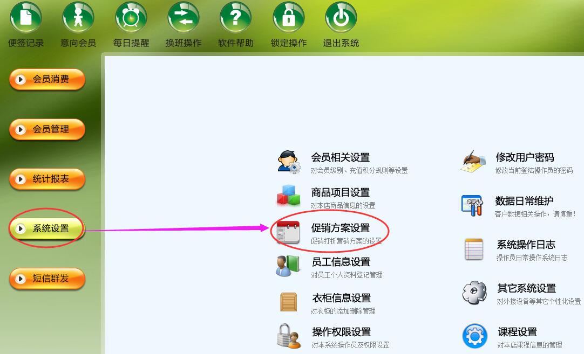Open the 便签记录 note icon

[26, 17]
